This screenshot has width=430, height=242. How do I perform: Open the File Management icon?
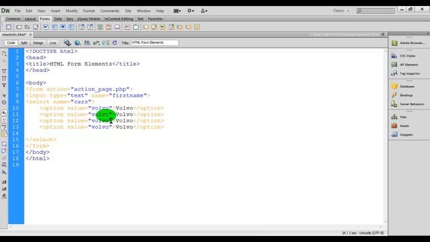[x=87, y=43]
